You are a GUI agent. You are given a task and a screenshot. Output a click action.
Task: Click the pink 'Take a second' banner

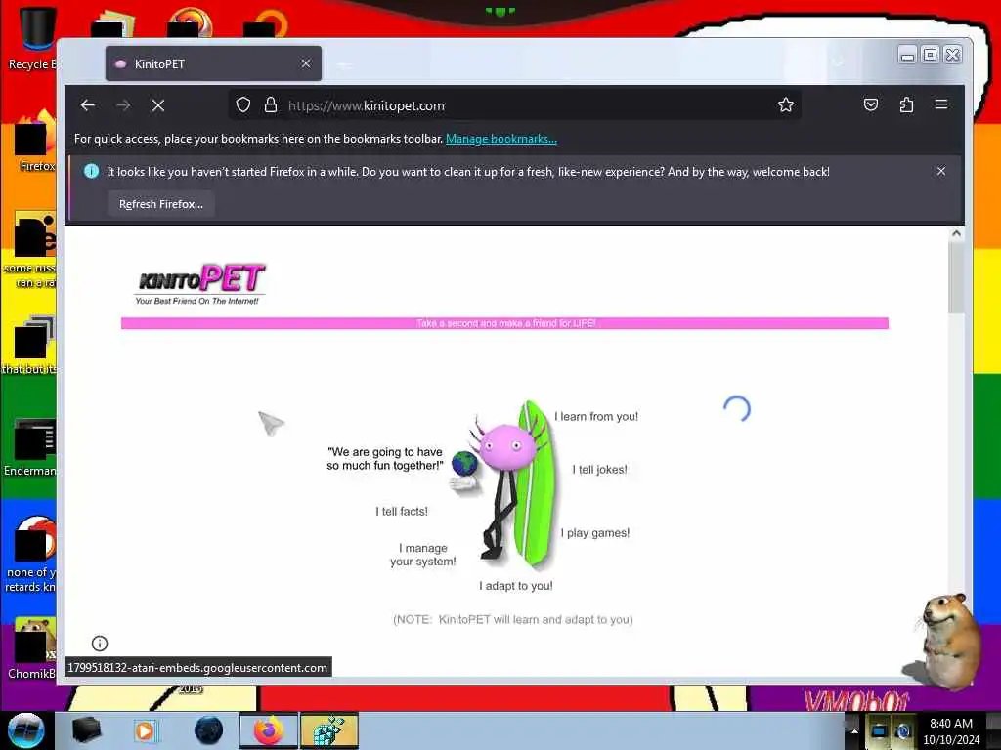click(505, 323)
